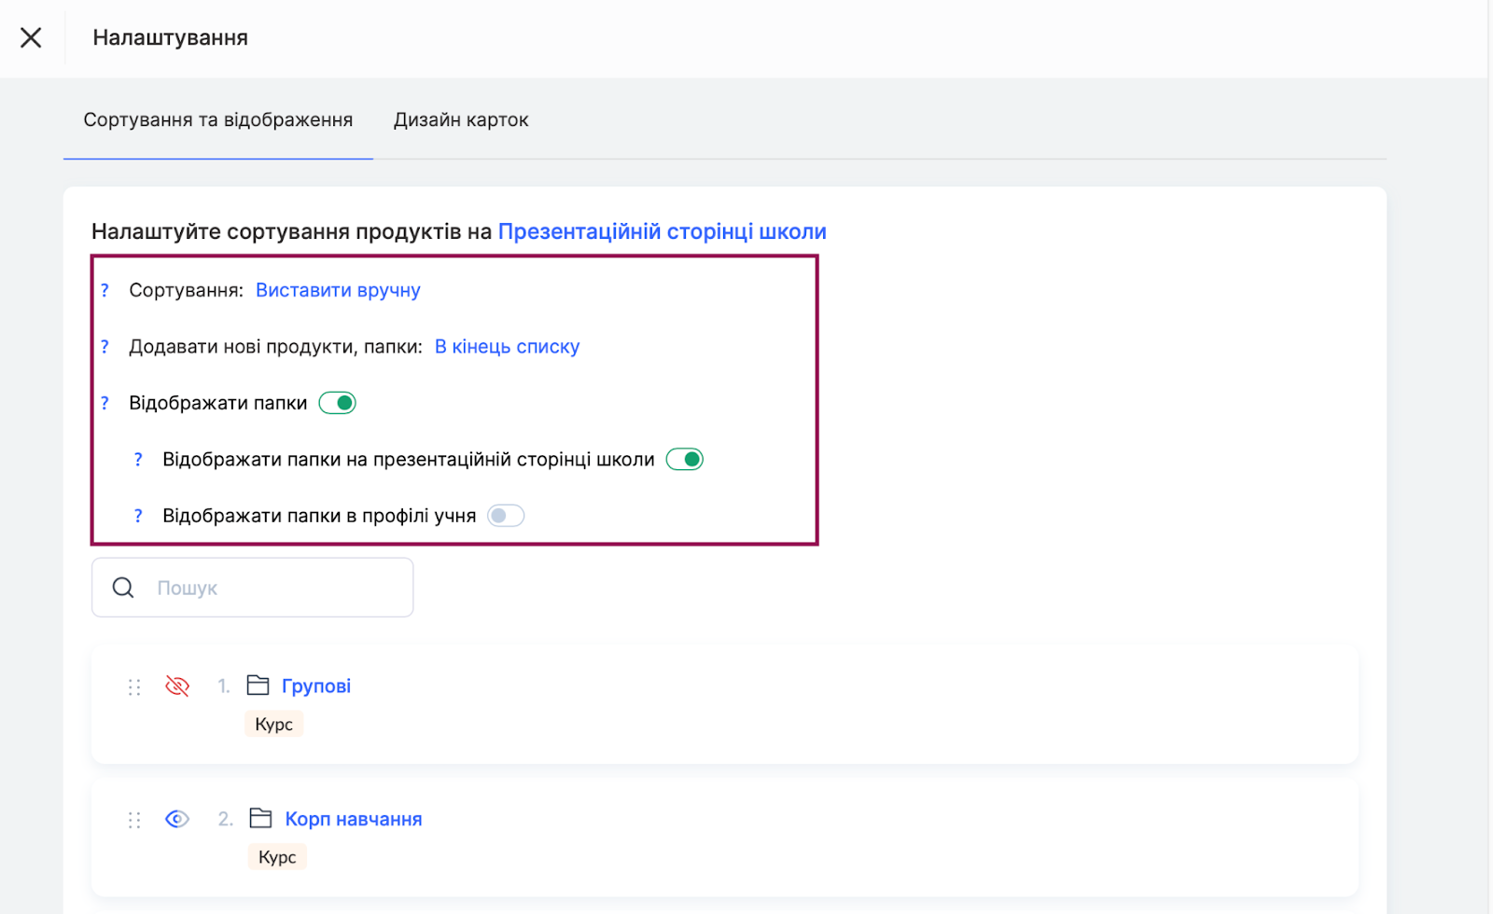Click the help icon beside Додавати нові продукти
Screen dimensions: 1493x914
(105, 347)
